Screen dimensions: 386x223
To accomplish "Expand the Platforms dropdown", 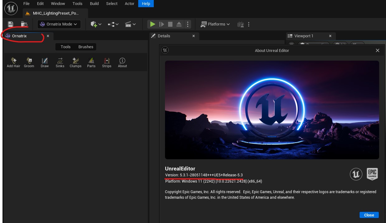I will pos(215,24).
